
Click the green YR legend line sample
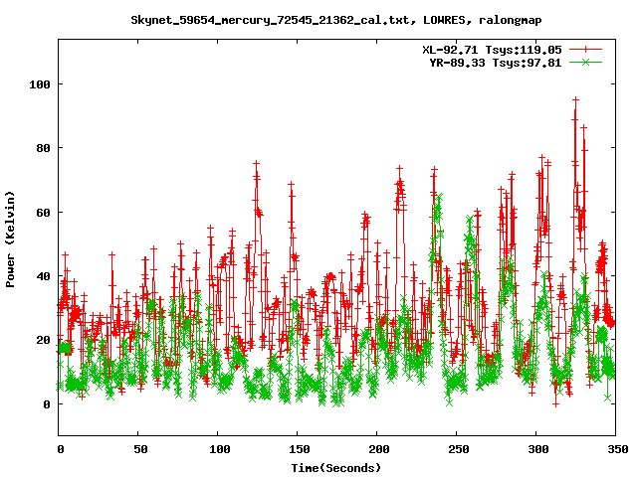point(585,63)
